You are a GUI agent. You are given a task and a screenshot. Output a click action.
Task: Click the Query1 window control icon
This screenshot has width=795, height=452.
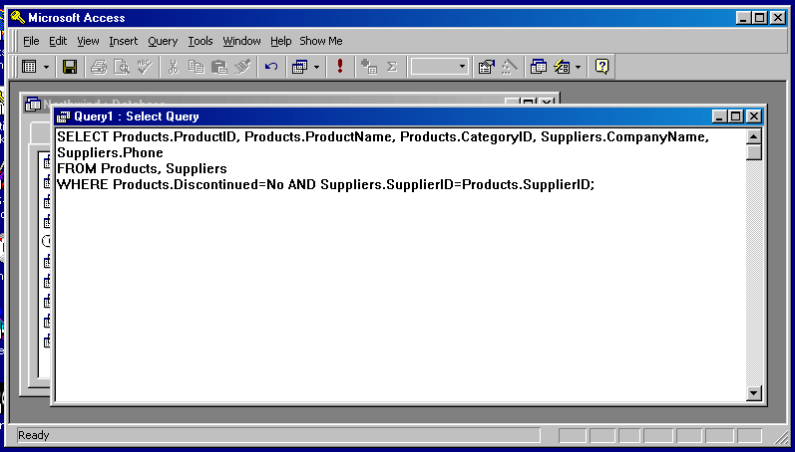tap(64, 116)
